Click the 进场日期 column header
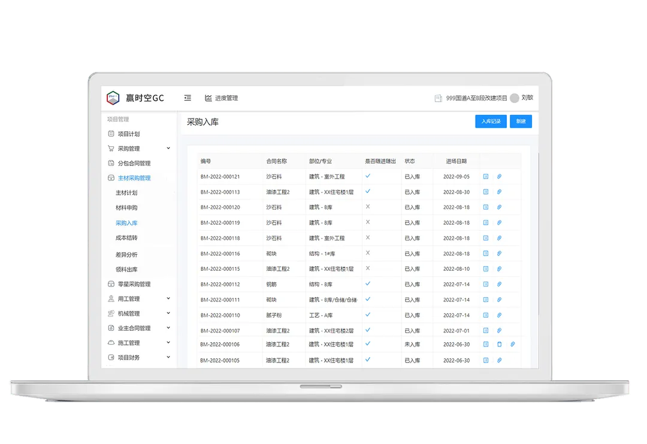647x444 pixels. [456, 161]
